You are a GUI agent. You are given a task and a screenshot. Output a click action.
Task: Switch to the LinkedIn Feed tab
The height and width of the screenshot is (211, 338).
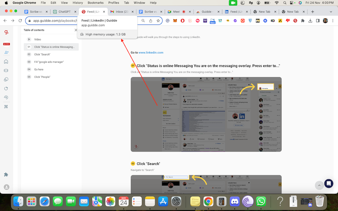click(x=237, y=12)
